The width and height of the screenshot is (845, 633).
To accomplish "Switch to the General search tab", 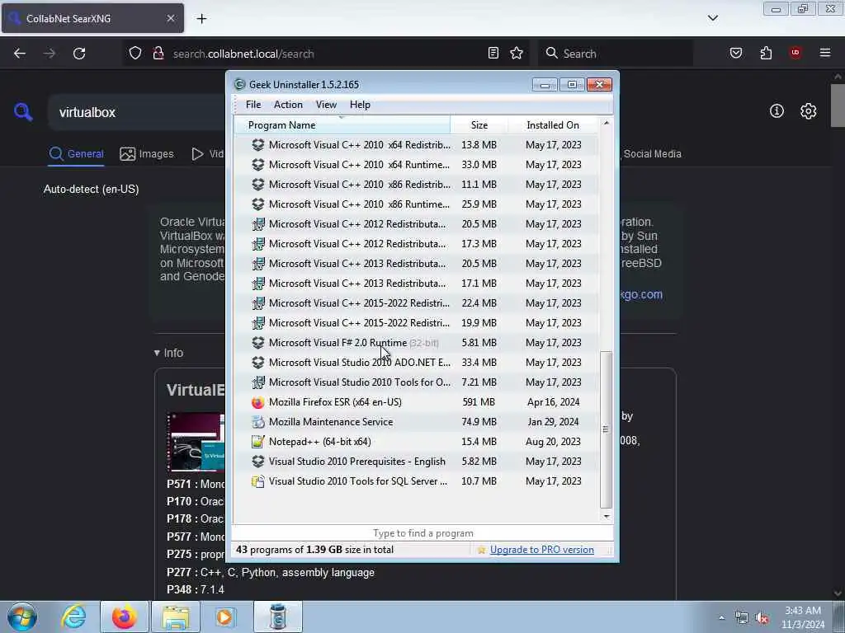I will 76,154.
